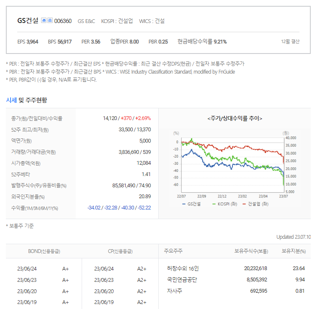312x309 pixels.
Task: Click the 외국인지분율(%) row label
Action: (x=28, y=197)
